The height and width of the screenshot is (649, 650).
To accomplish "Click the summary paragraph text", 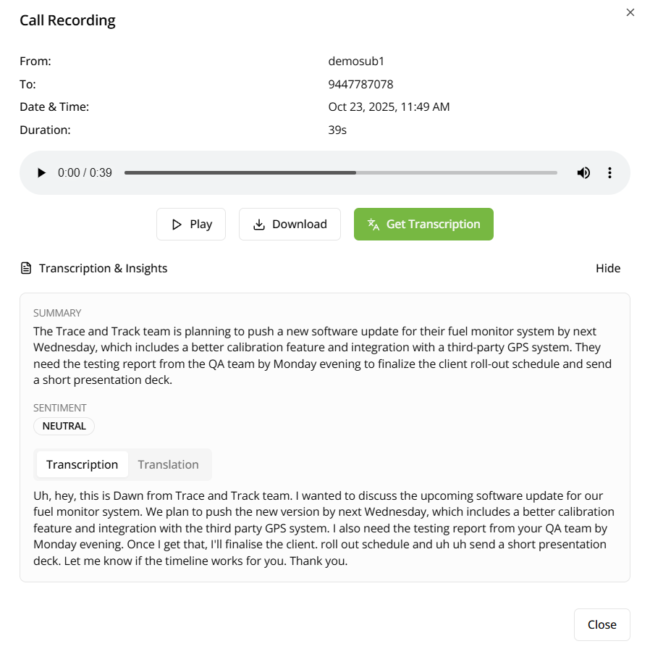I will point(322,355).
